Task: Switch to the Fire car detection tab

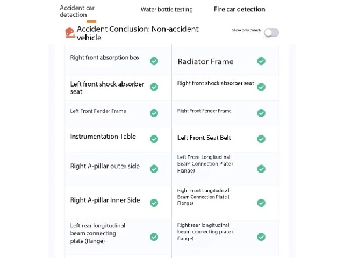Action: pyautogui.click(x=239, y=9)
